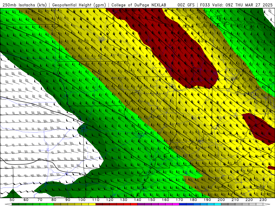Click the 90 label on the legend scale
Viewport: 275px width, 206px height.
pyautogui.click(x=68, y=200)
